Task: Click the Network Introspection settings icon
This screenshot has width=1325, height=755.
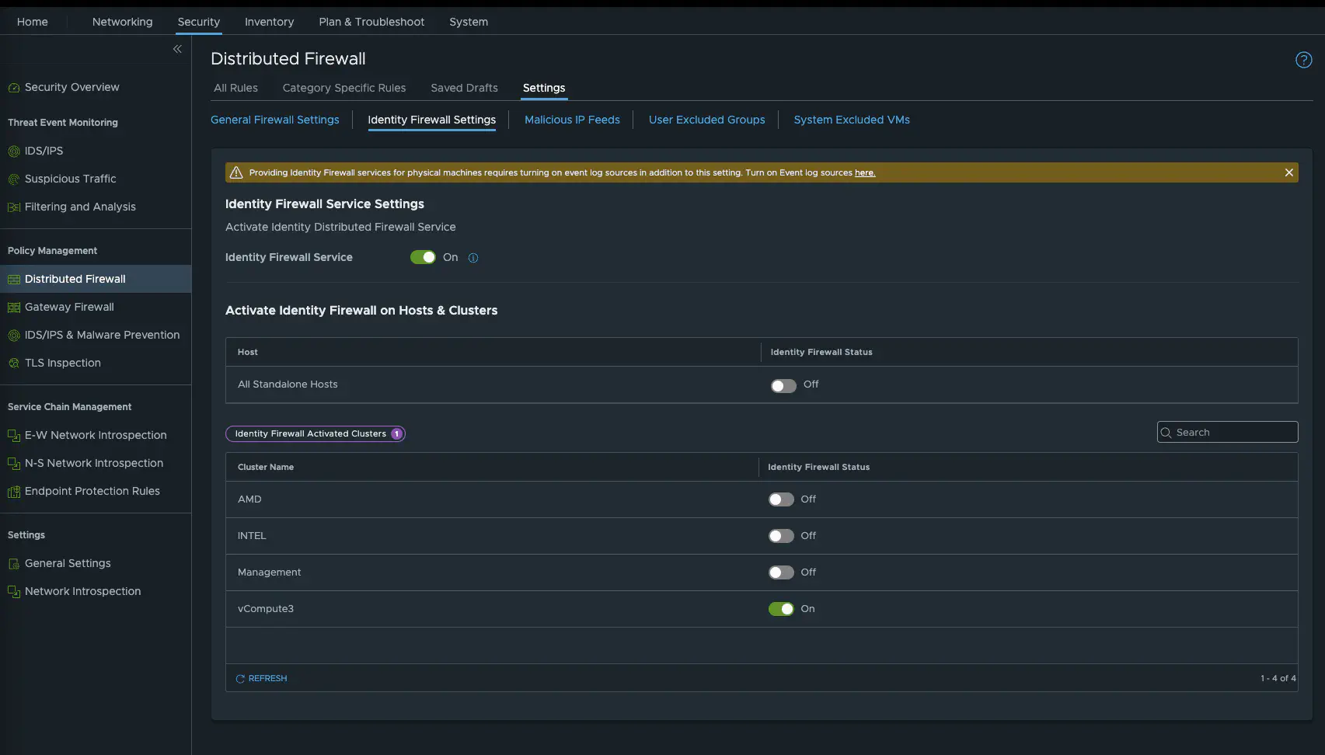Action: 14,592
